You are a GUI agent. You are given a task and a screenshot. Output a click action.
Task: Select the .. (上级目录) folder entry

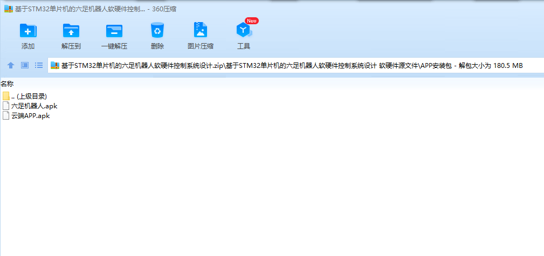pyautogui.click(x=25, y=96)
